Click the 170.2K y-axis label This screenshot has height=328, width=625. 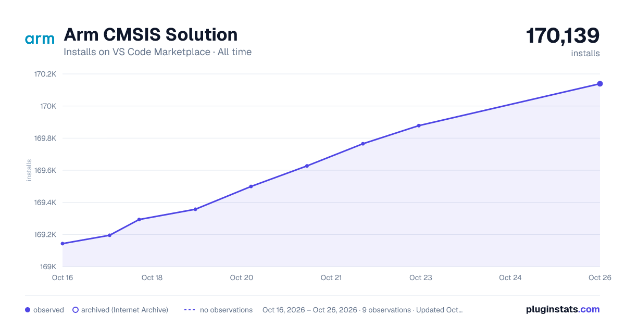(x=45, y=74)
